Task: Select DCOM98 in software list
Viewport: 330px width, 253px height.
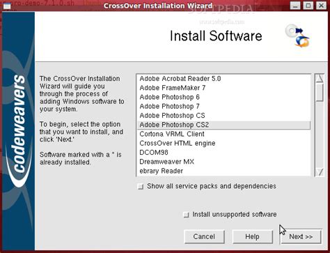Action: pyautogui.click(x=224, y=153)
